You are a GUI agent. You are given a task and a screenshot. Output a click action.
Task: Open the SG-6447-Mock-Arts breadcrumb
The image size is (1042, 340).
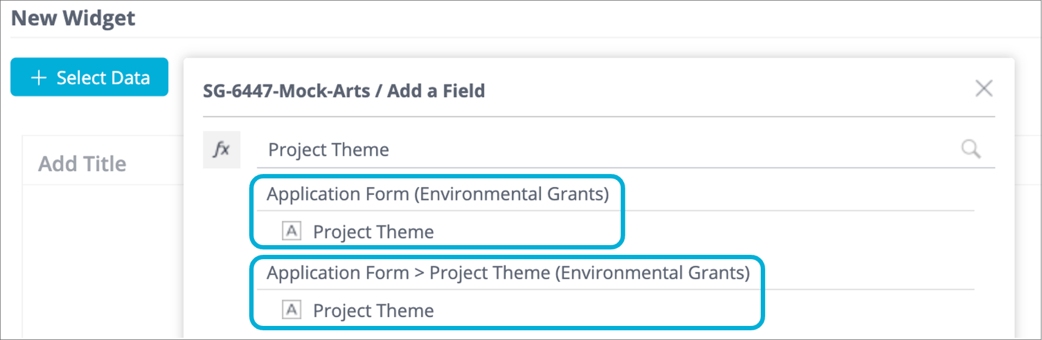(x=286, y=91)
